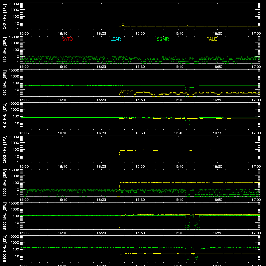
Task: Click the 16:10 label under the 410 MHz panel
Action: [63, 67]
